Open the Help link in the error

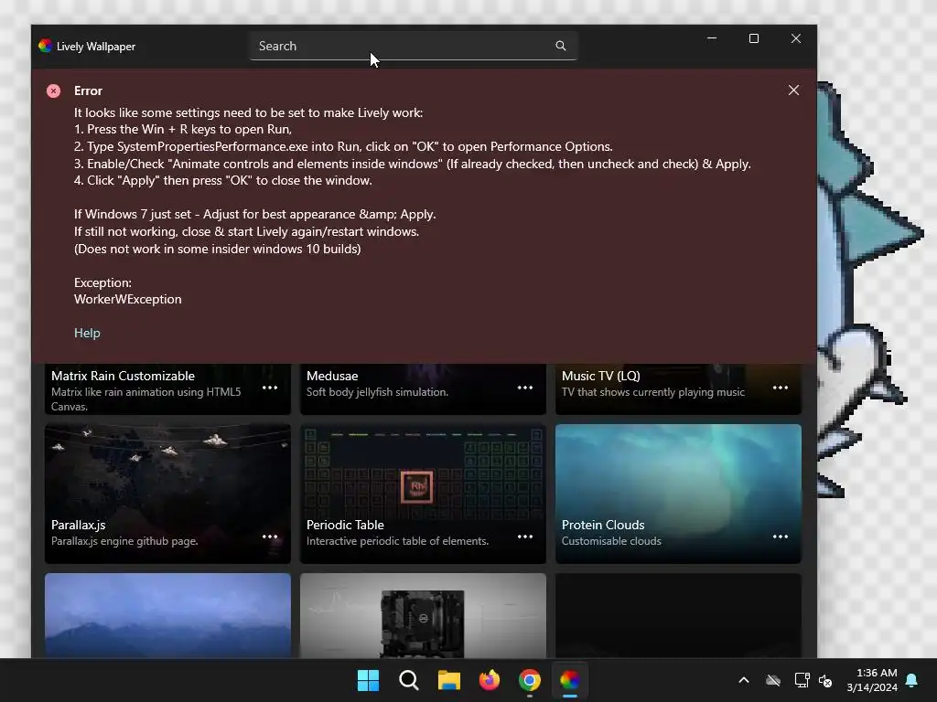[87, 333]
